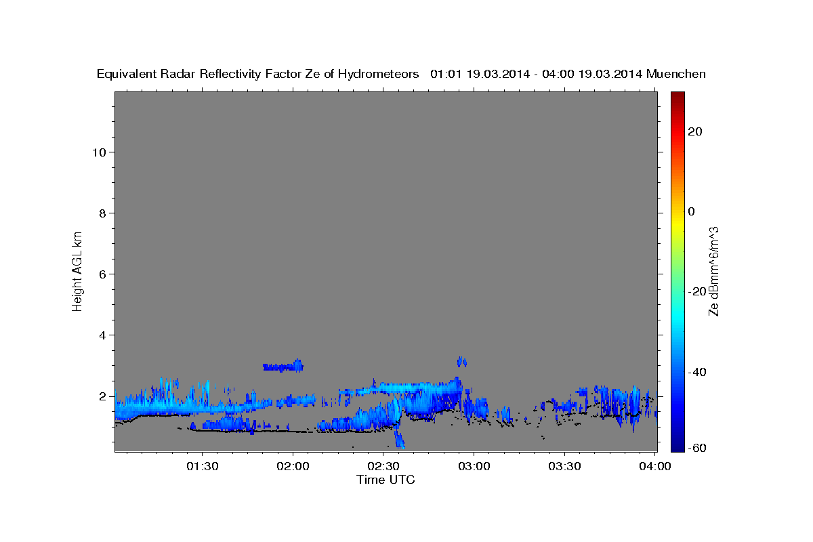813x542 pixels.
Task: Click the height tick label '10'
Action: pyautogui.click(x=98, y=152)
